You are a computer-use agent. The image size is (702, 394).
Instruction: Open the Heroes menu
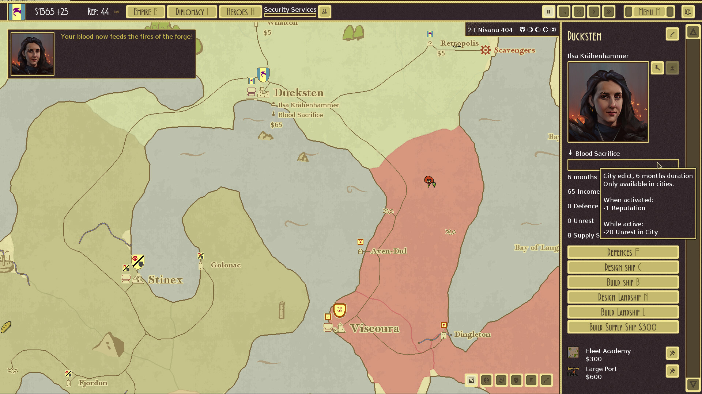point(240,12)
